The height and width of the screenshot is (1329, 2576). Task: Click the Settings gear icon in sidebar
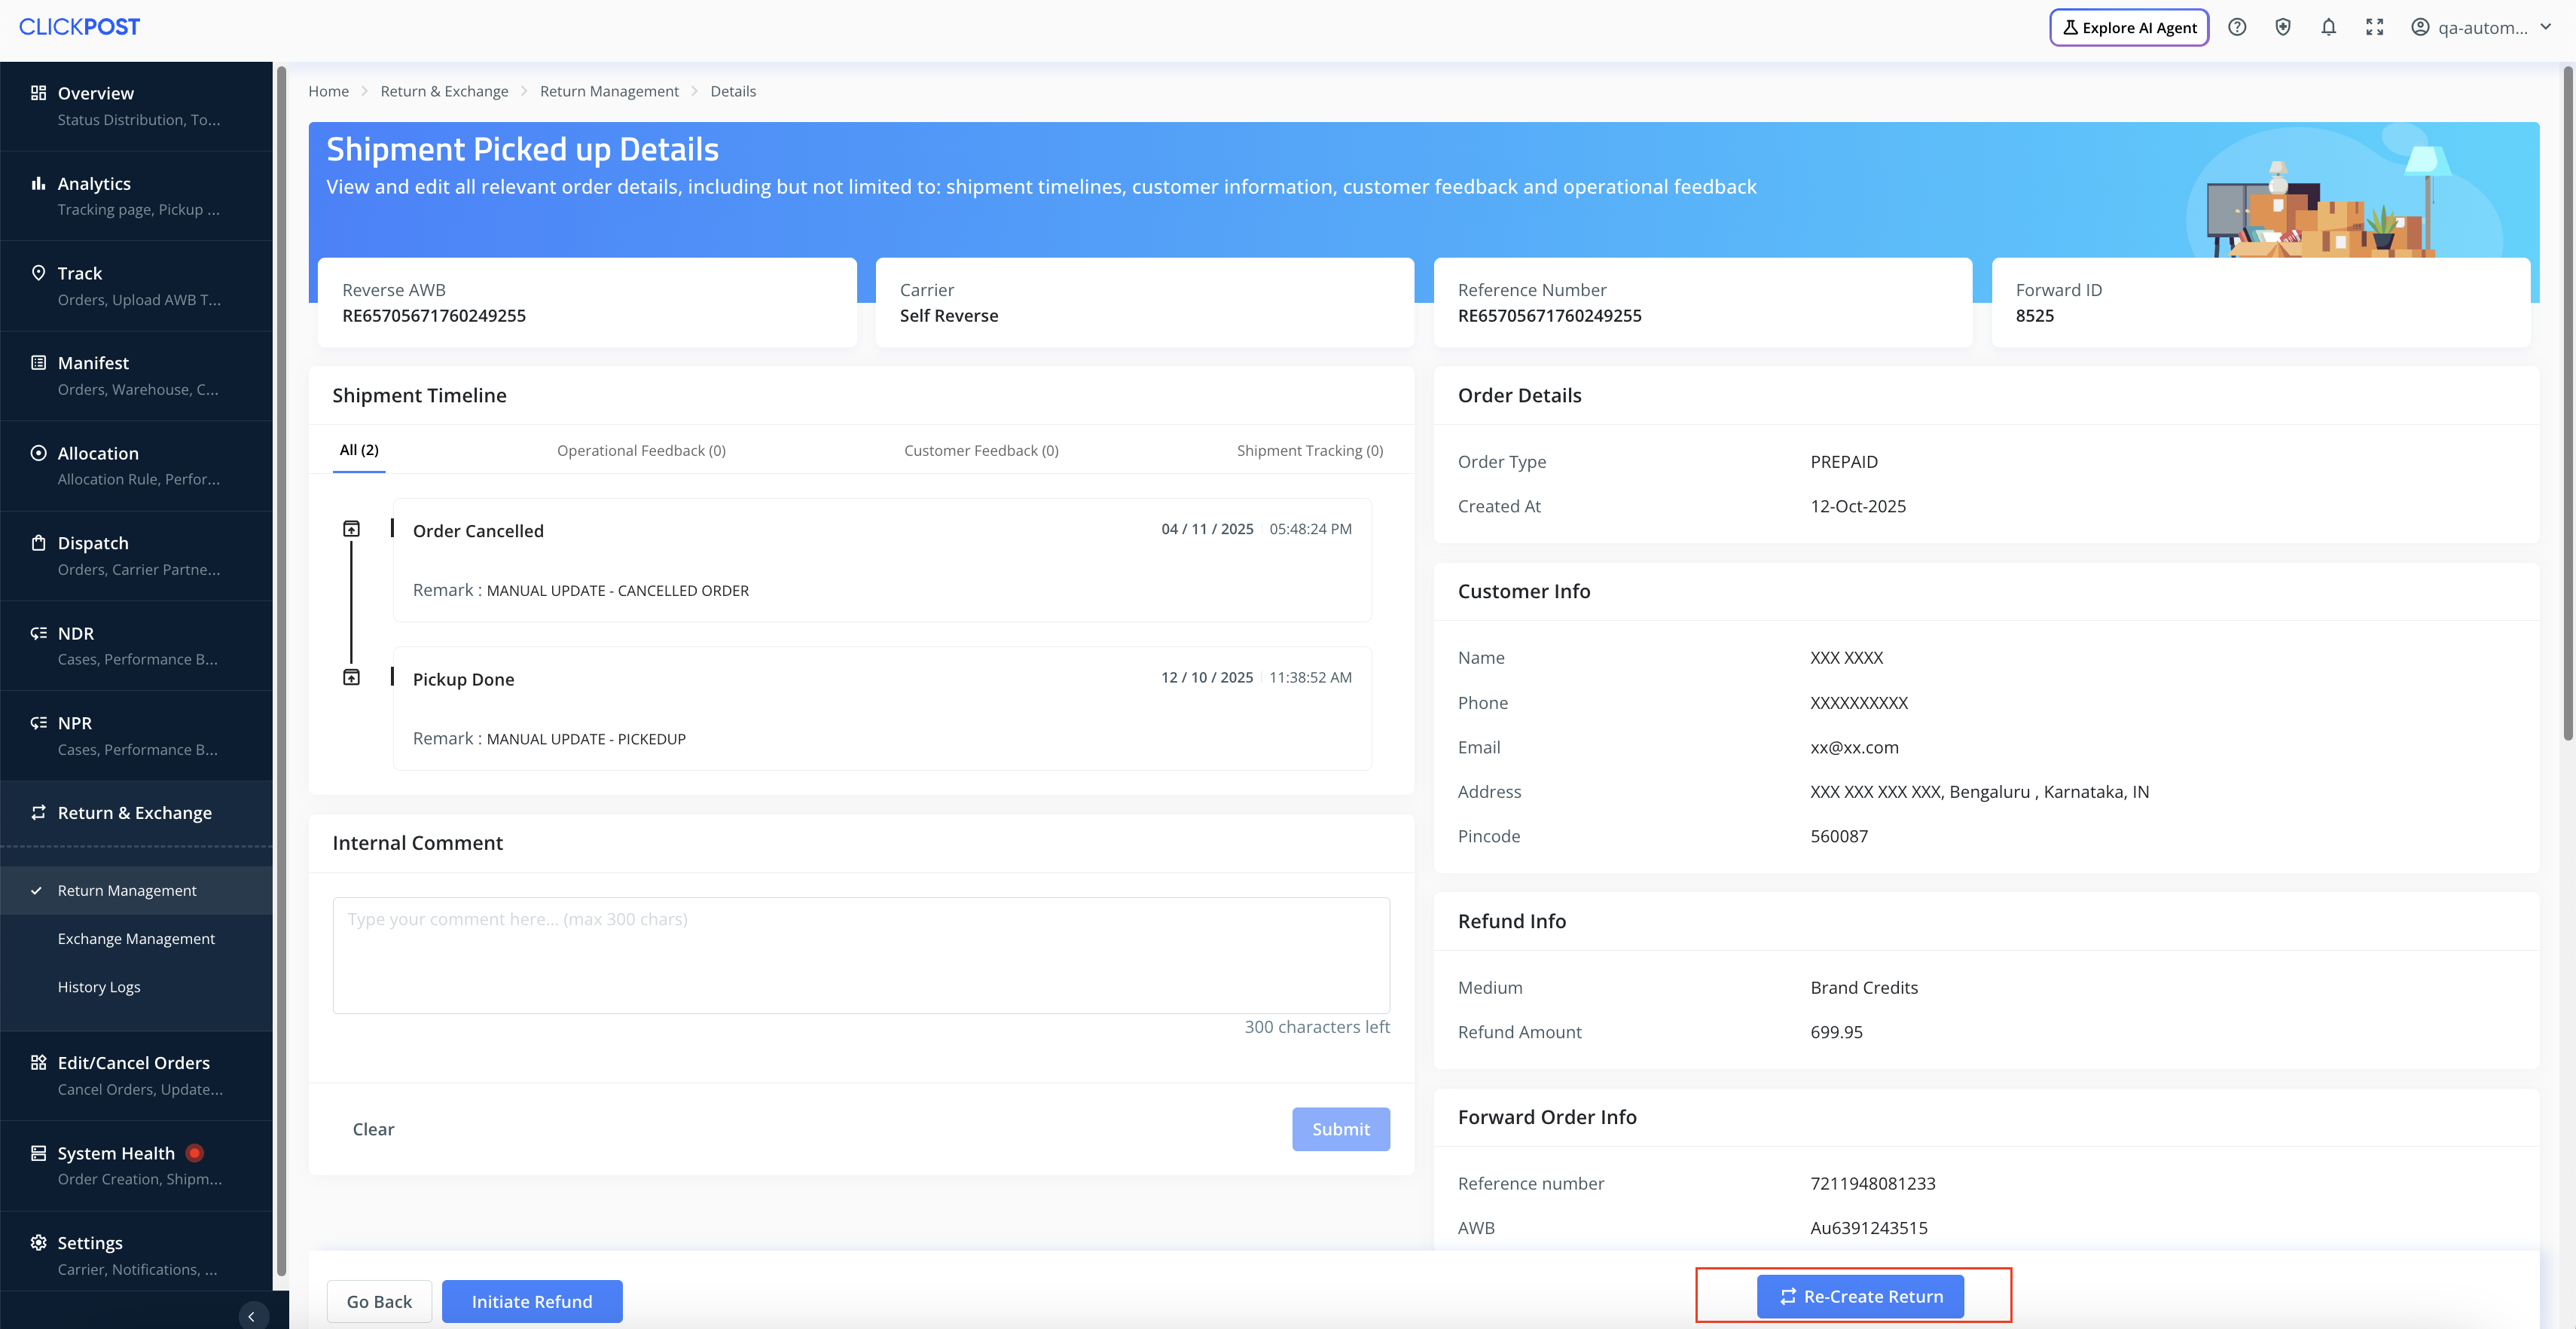click(38, 1242)
